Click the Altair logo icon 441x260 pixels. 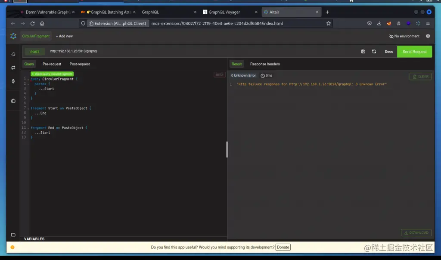tap(13, 36)
